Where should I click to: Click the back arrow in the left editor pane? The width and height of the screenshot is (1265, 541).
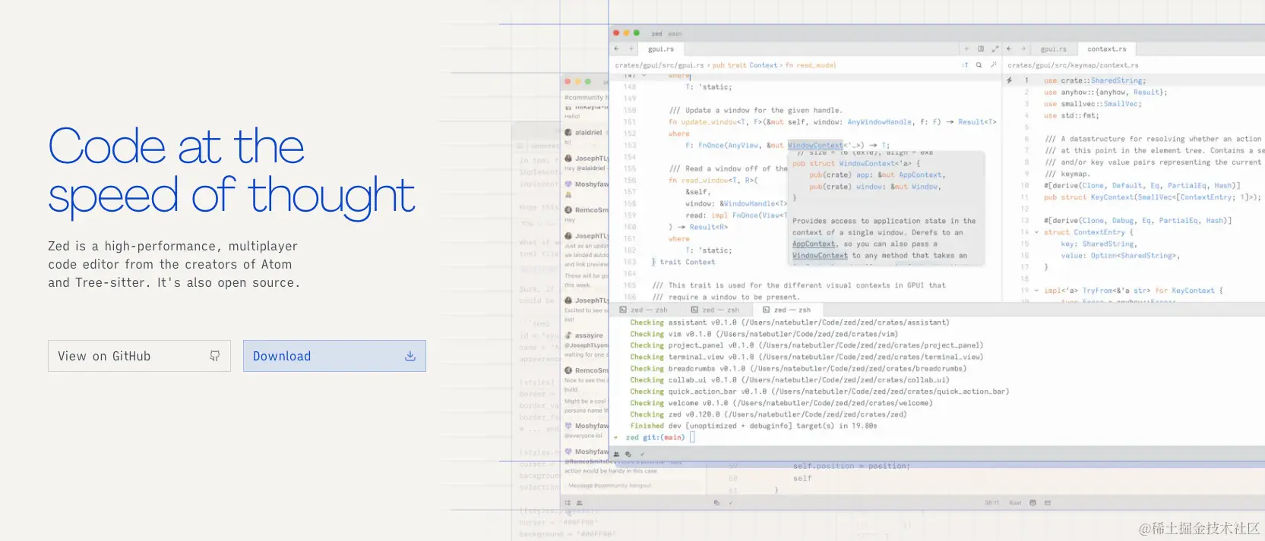tap(617, 49)
